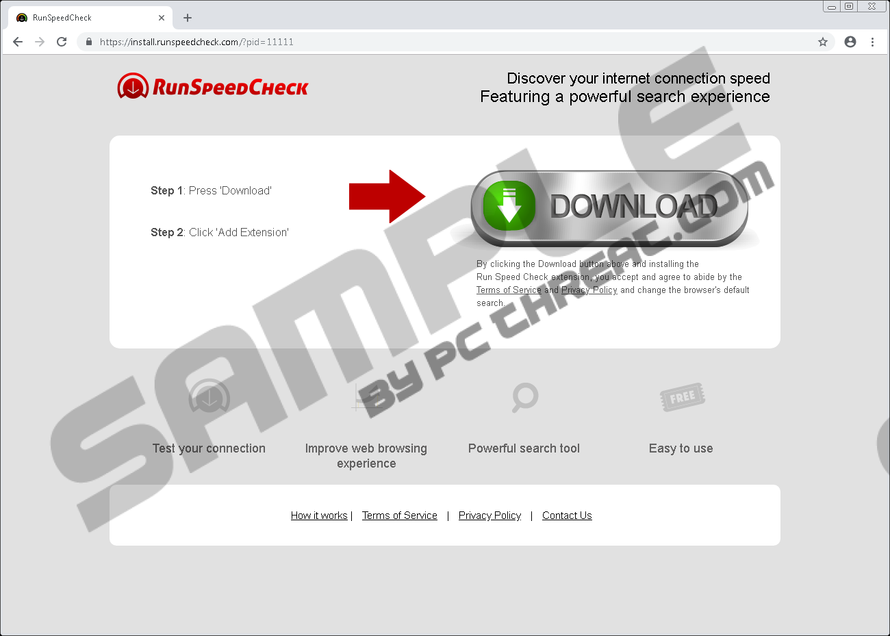Click 'Powerful search tool' label
This screenshot has width=890, height=636.
tap(524, 448)
